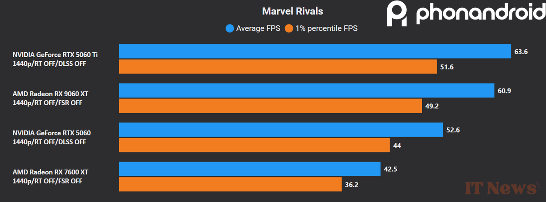Select the RX 9060 XT blue average bar
This screenshot has height=202, width=546.
pyautogui.click(x=307, y=90)
